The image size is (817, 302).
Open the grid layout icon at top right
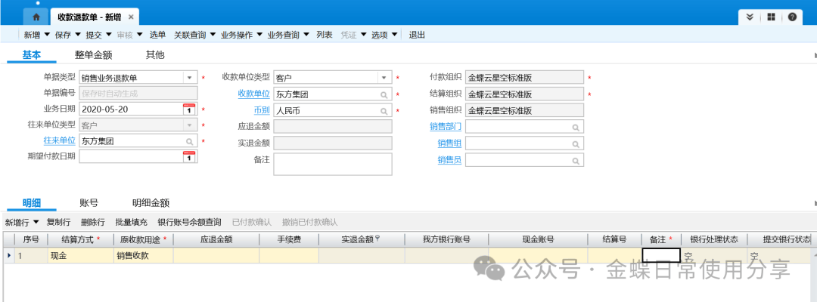click(x=771, y=17)
